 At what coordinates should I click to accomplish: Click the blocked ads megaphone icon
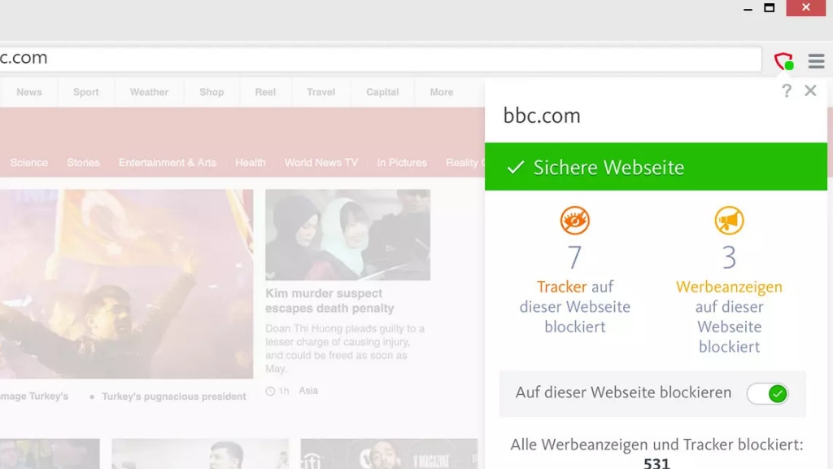pos(729,220)
